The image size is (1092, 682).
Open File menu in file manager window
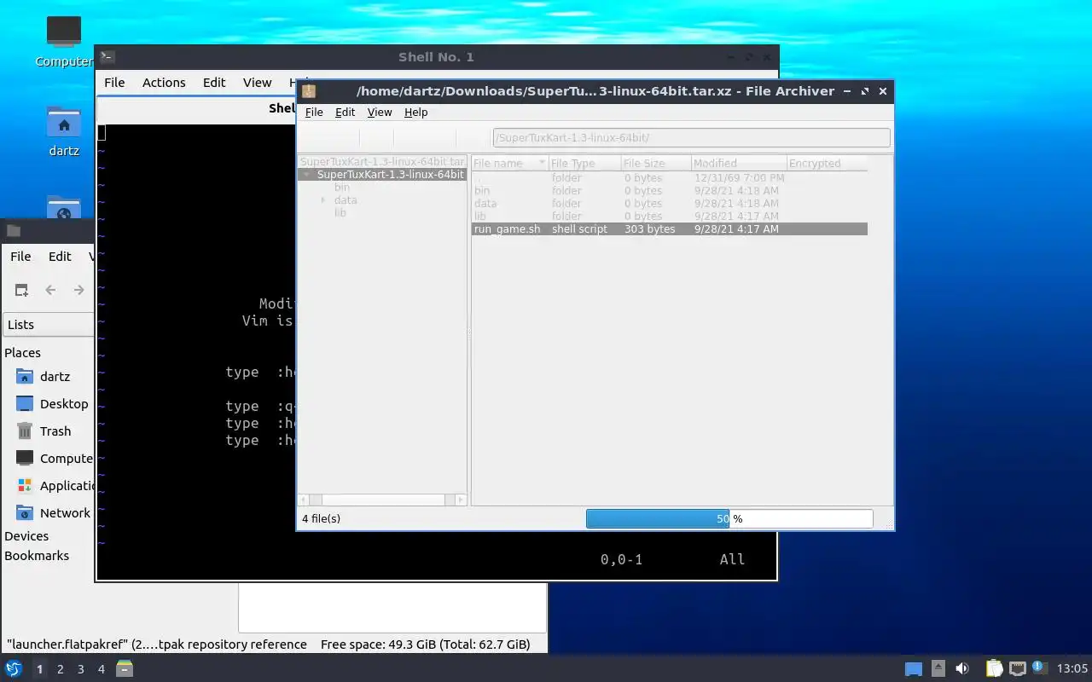(x=20, y=257)
